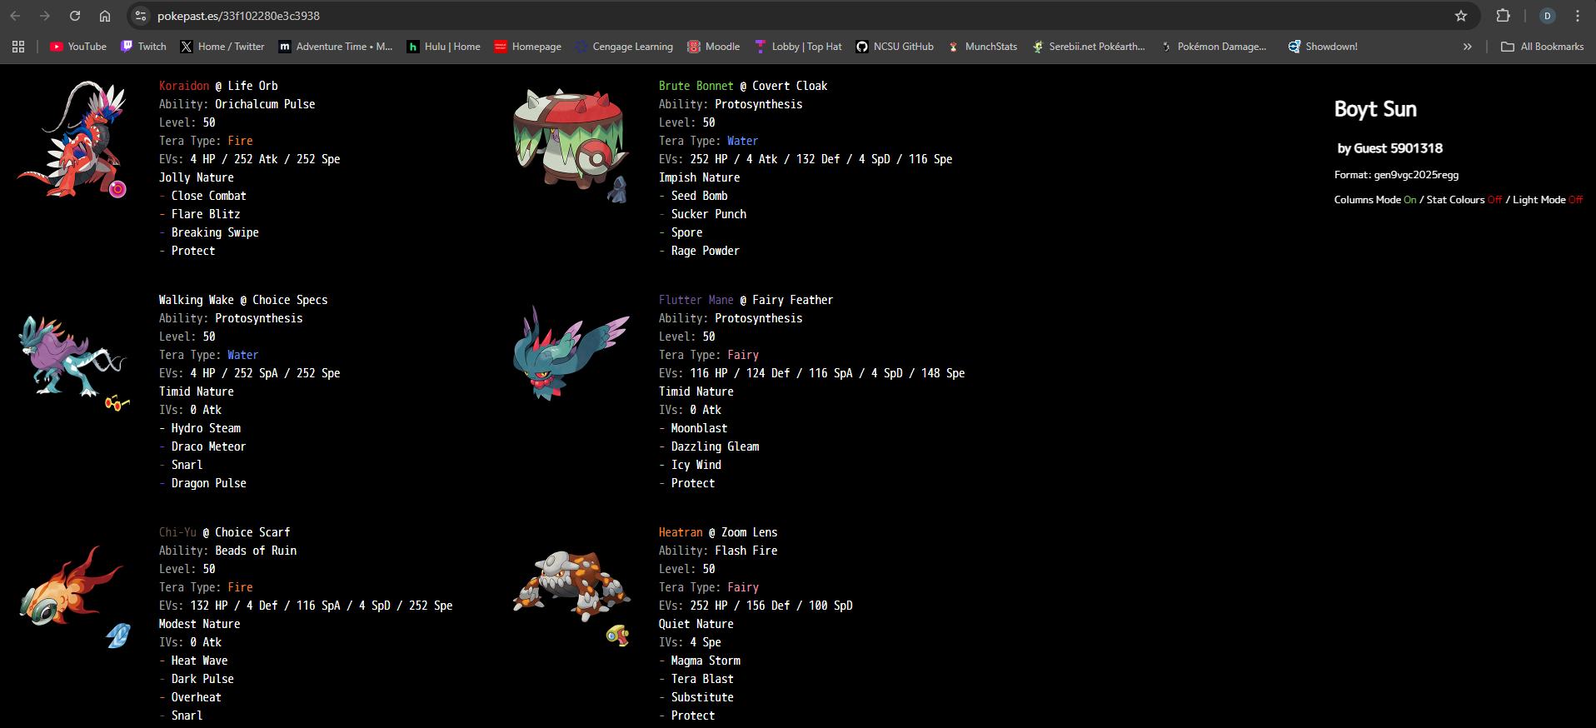1596x728 pixels.
Task: Click the home icon in browser toolbar
Action: coord(105,16)
